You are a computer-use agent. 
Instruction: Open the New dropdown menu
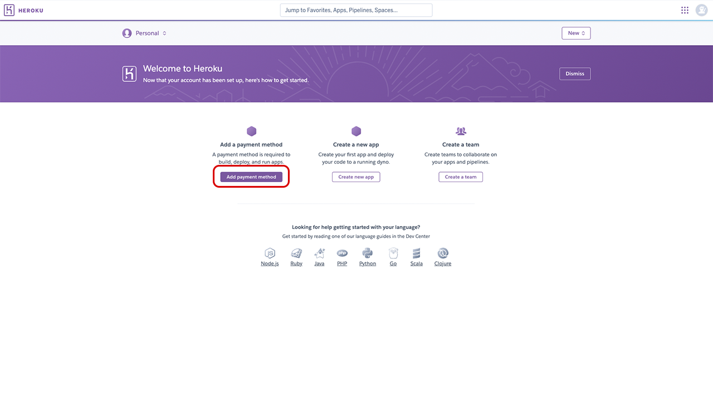pyautogui.click(x=576, y=33)
